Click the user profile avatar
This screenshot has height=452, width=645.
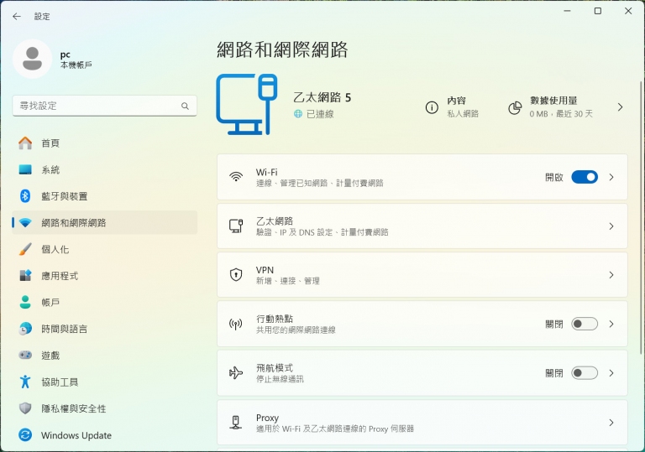pos(32,59)
